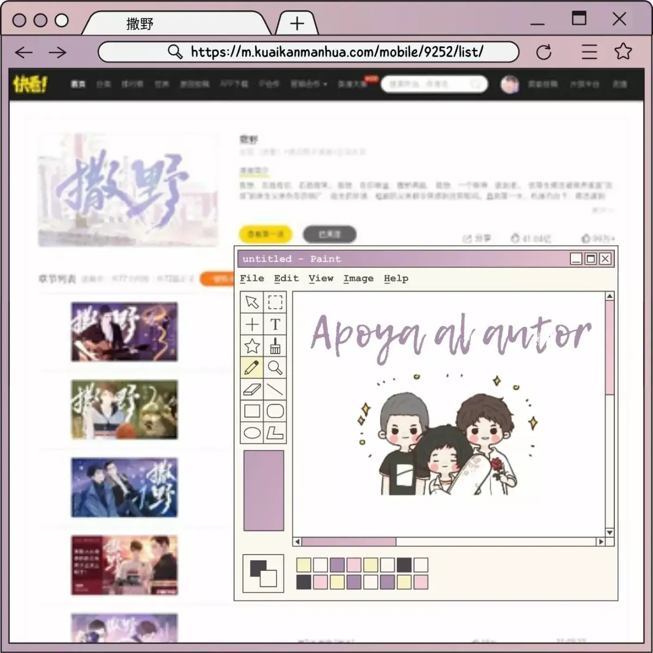The height and width of the screenshot is (653, 653).
Task: Select the eraser tool
Action: pyautogui.click(x=252, y=390)
